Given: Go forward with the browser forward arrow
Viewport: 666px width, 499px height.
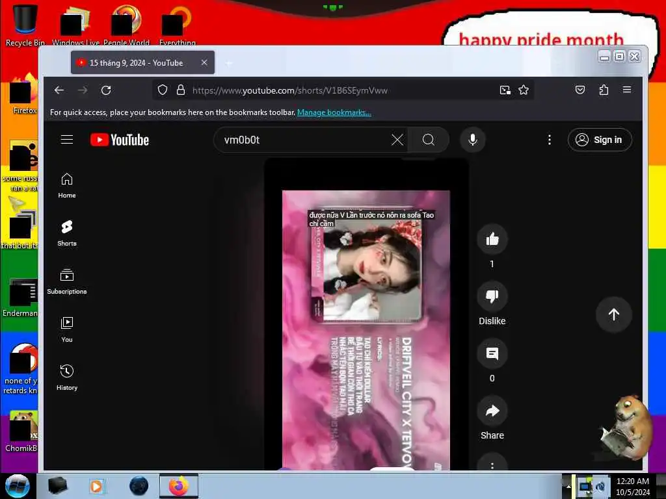Looking at the screenshot, I should point(83,90).
